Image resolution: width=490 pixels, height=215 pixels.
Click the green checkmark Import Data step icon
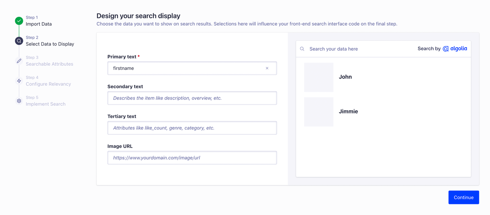tap(19, 21)
